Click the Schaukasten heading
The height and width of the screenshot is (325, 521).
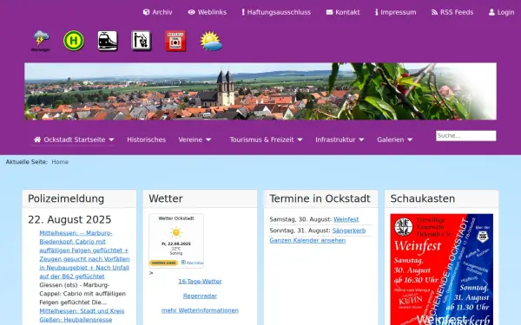coord(423,198)
